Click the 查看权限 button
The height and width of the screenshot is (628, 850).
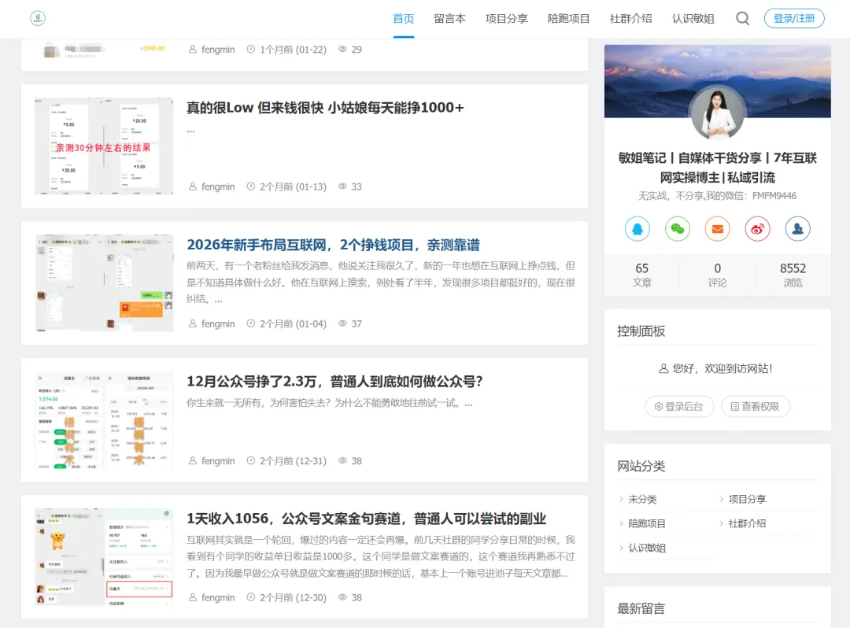click(755, 406)
